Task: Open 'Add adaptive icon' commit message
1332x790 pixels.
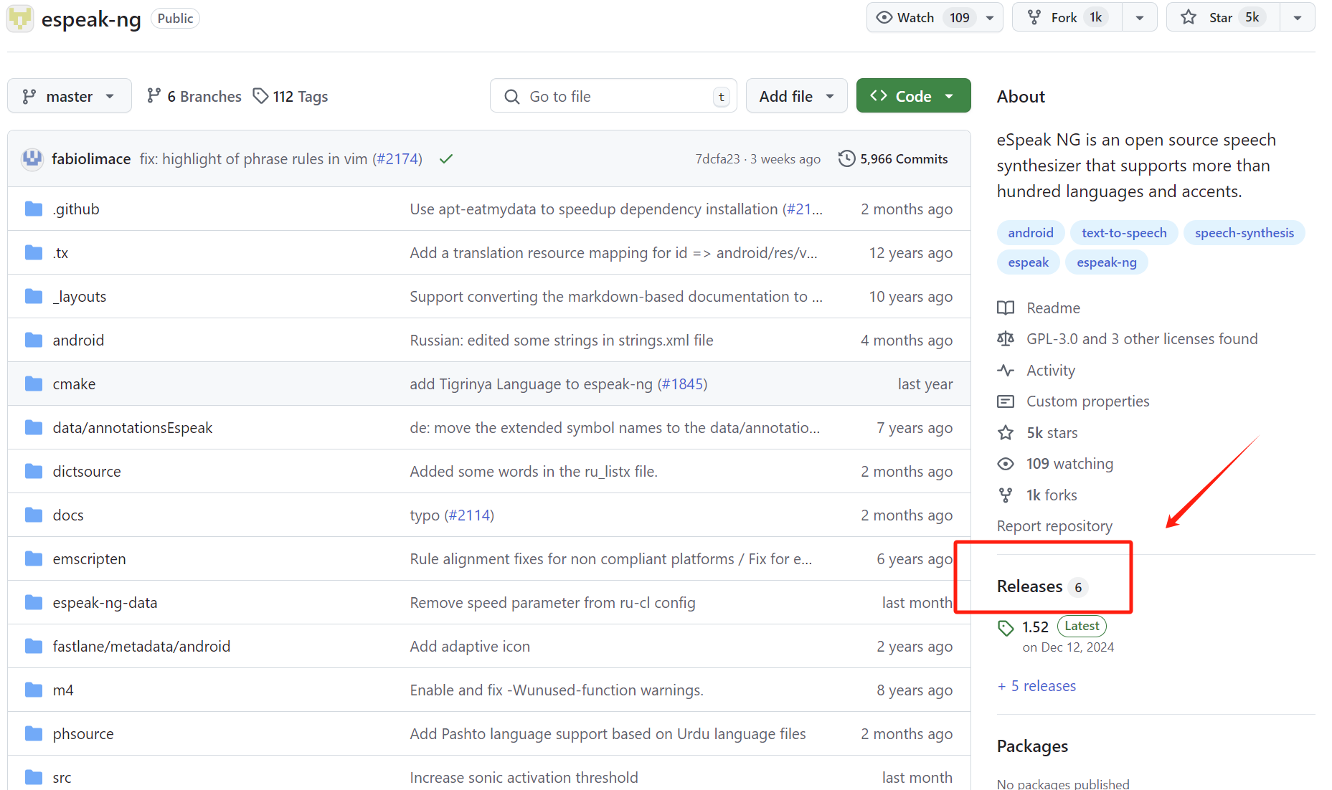Action: click(x=470, y=646)
